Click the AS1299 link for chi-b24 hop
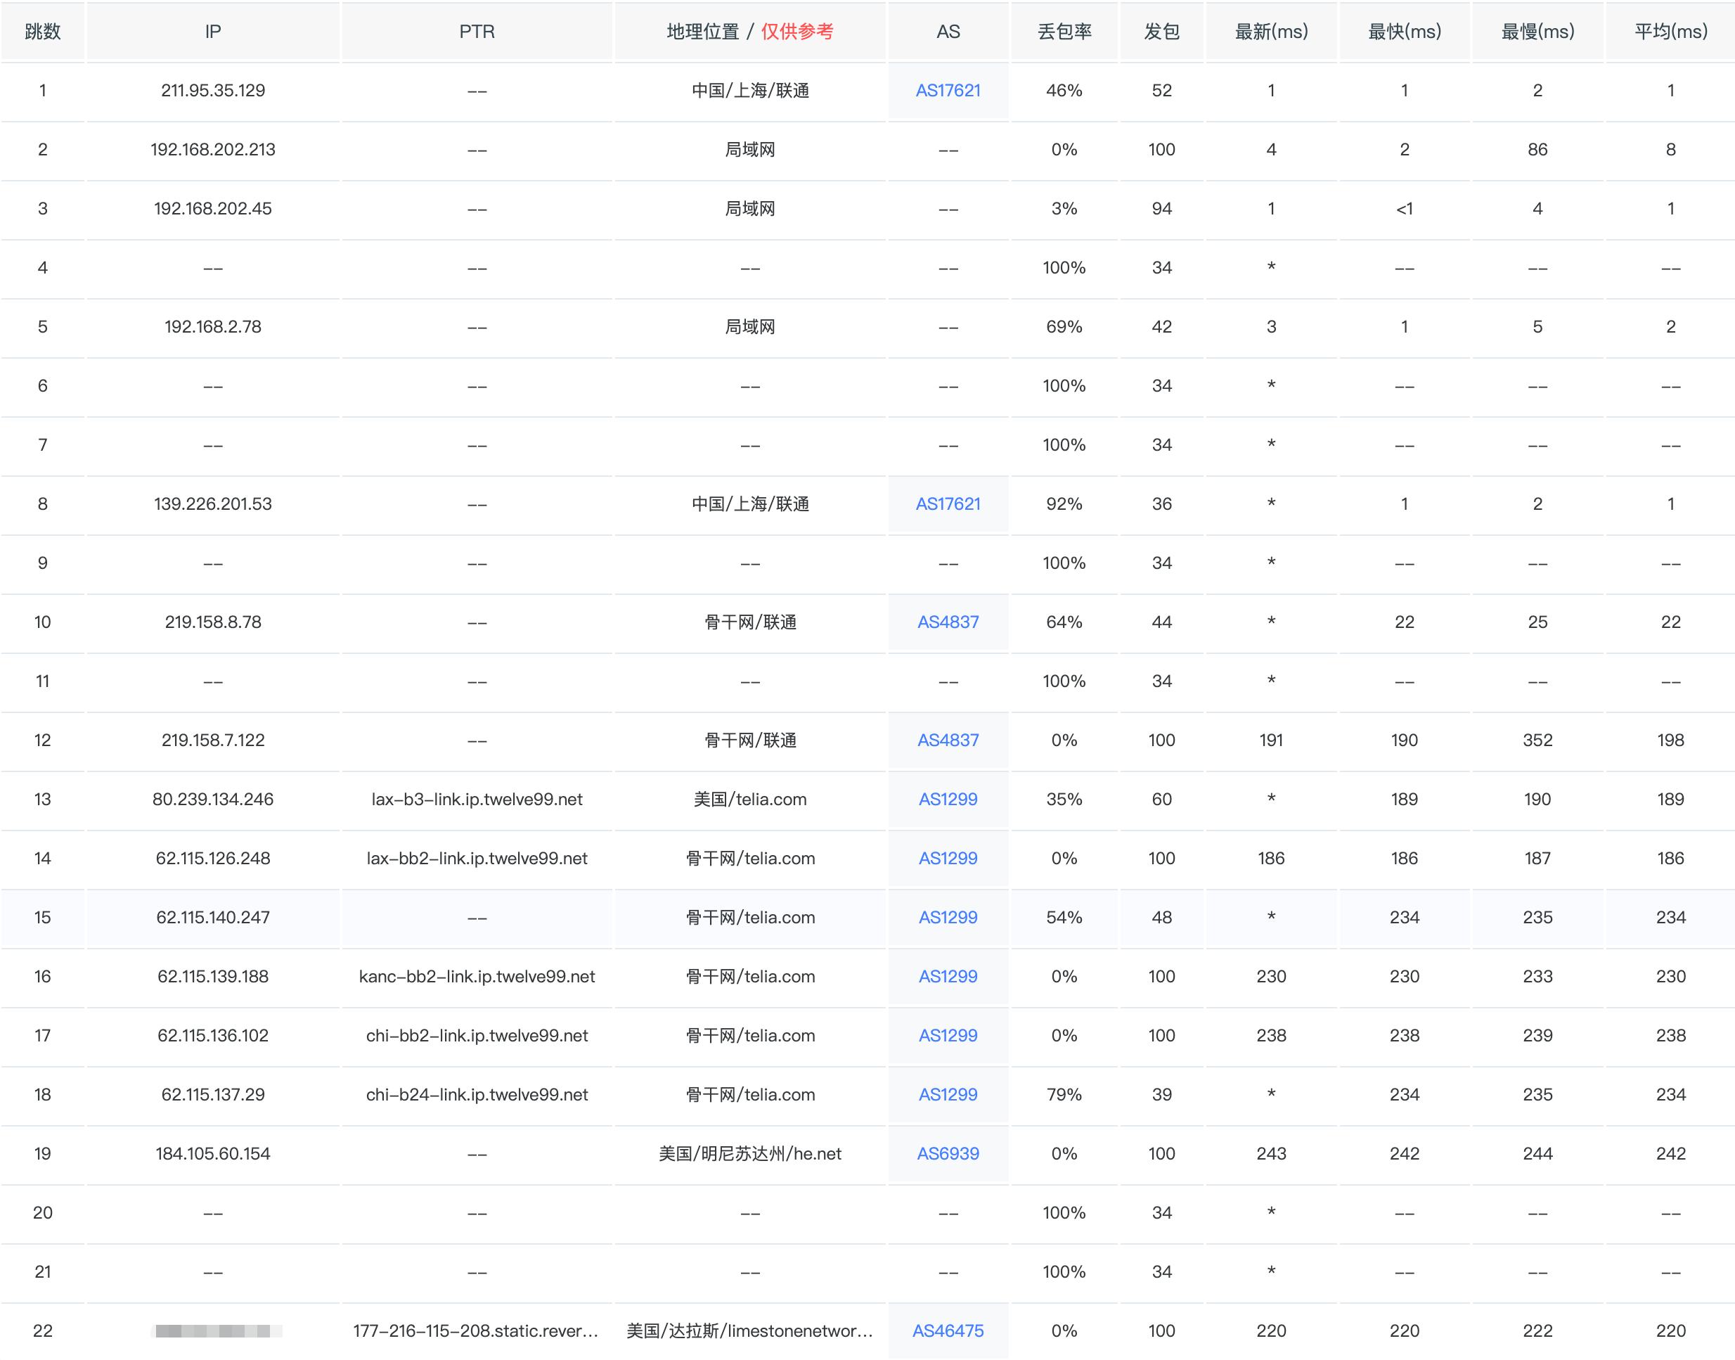Image resolution: width=1735 pixels, height=1360 pixels. [x=947, y=1095]
